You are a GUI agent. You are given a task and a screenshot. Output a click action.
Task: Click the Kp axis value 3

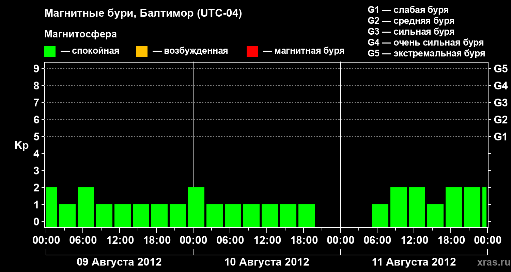37,171
